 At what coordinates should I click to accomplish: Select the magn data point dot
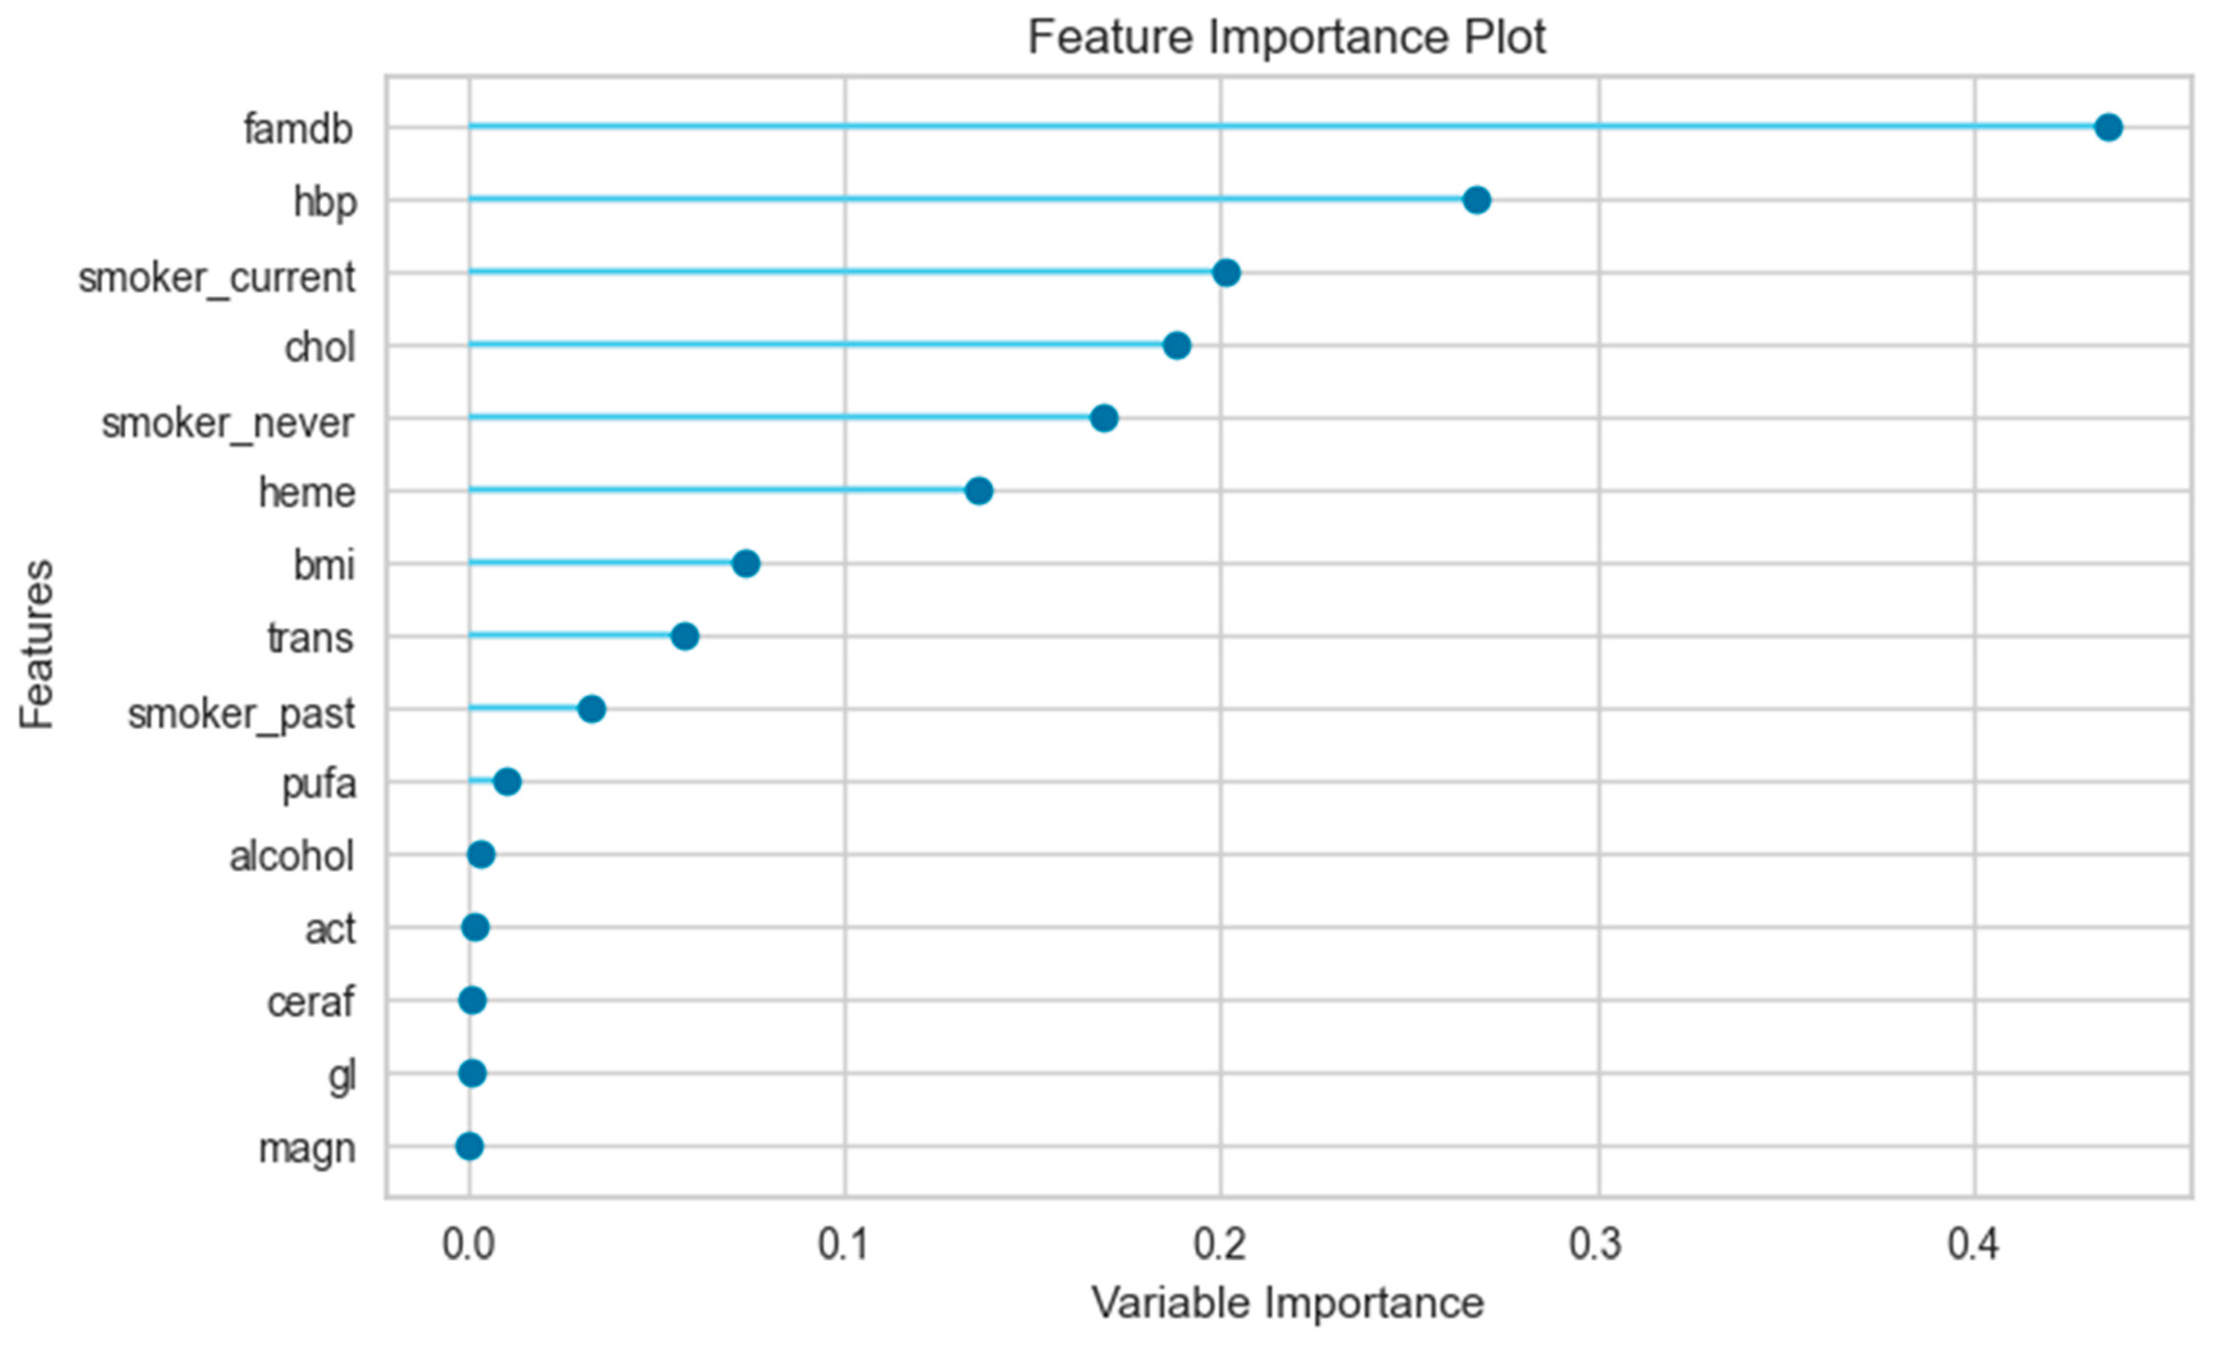469,1147
